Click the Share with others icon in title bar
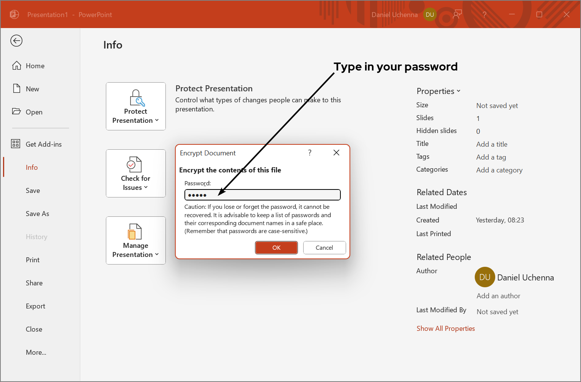 point(457,14)
